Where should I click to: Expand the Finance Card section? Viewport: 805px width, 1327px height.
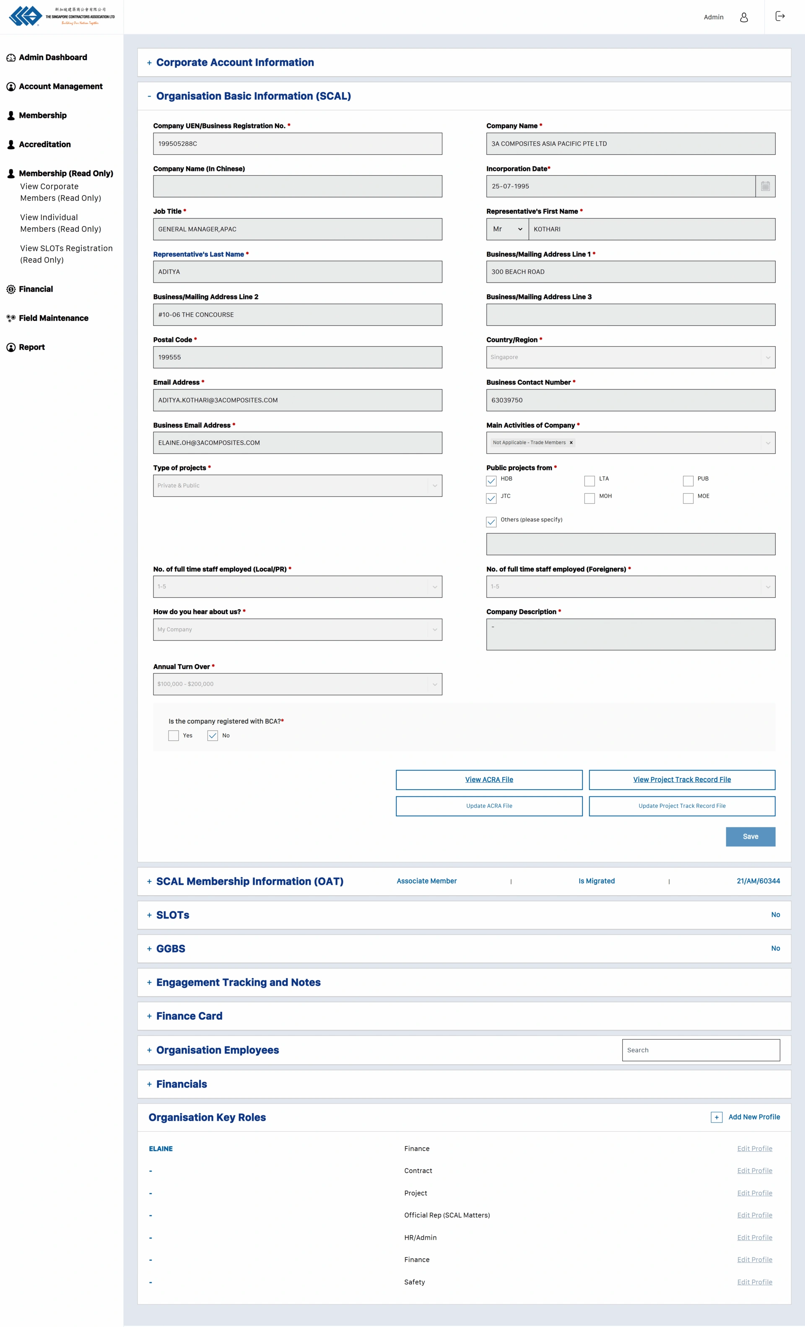coord(189,1016)
